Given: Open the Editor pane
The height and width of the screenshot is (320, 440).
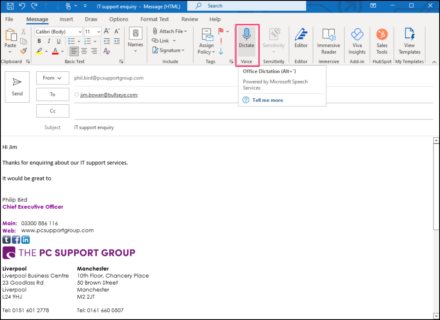Looking at the screenshot, I should pos(301,38).
